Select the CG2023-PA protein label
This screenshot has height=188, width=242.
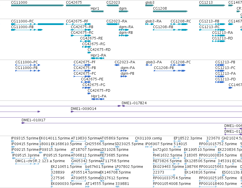(125, 62)
